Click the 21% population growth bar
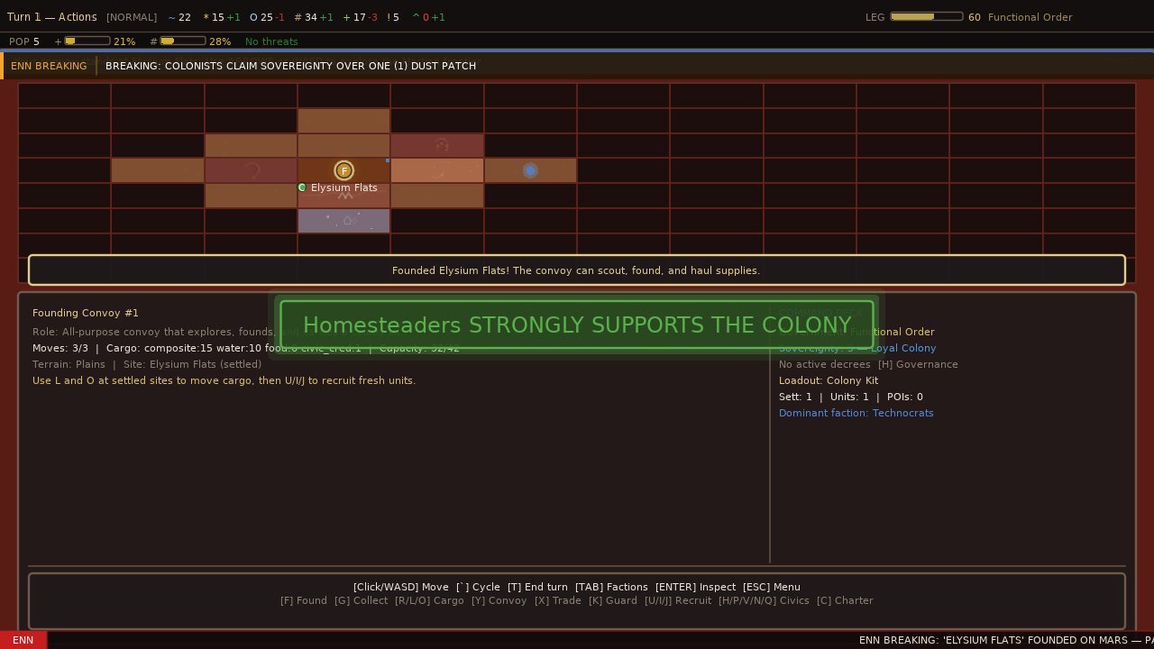The image size is (1154, 649). [87, 41]
